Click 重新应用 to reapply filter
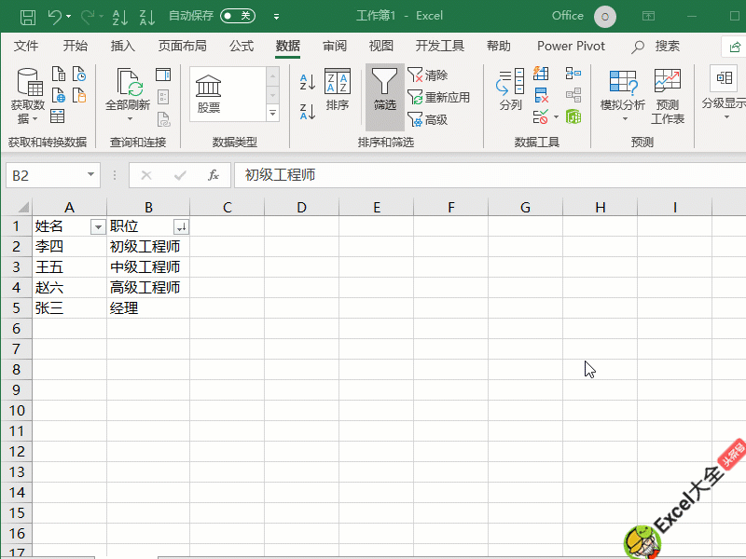The width and height of the screenshot is (746, 559). click(x=438, y=98)
